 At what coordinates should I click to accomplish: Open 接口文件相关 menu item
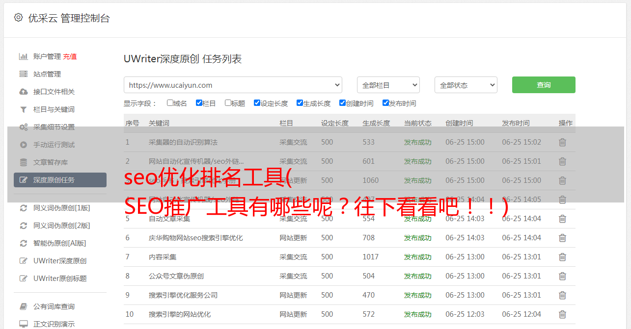pos(54,92)
